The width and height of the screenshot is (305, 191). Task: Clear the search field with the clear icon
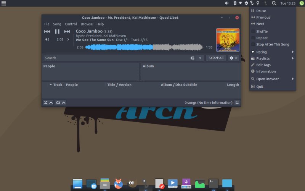(x=192, y=58)
